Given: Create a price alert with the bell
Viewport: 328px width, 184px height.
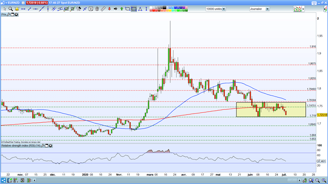Looking at the screenshot, I should point(17,9).
